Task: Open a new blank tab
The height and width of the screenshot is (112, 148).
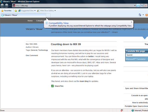Action: click(48, 15)
